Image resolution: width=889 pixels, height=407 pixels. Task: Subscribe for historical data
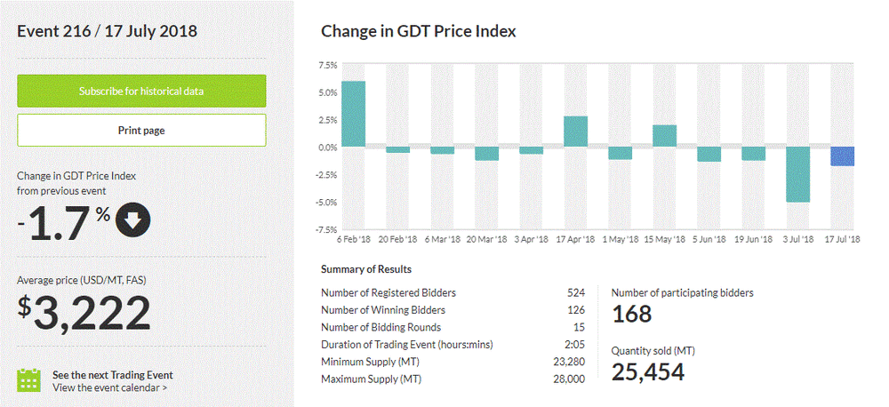click(x=141, y=91)
